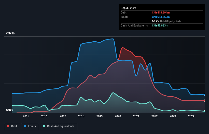Image resolution: width=209 pixels, height=134 pixels.
Task: Click the teal Cash endpoint marker
Action: click(205, 111)
